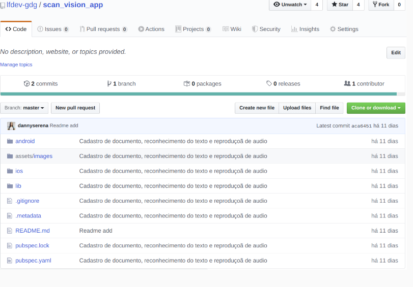Open the lfdev-gdg organization link
The height and width of the screenshot is (287, 413).
coord(22,5)
